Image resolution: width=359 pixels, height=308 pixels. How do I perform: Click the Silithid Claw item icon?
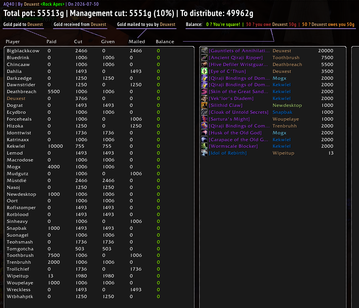point(204,105)
